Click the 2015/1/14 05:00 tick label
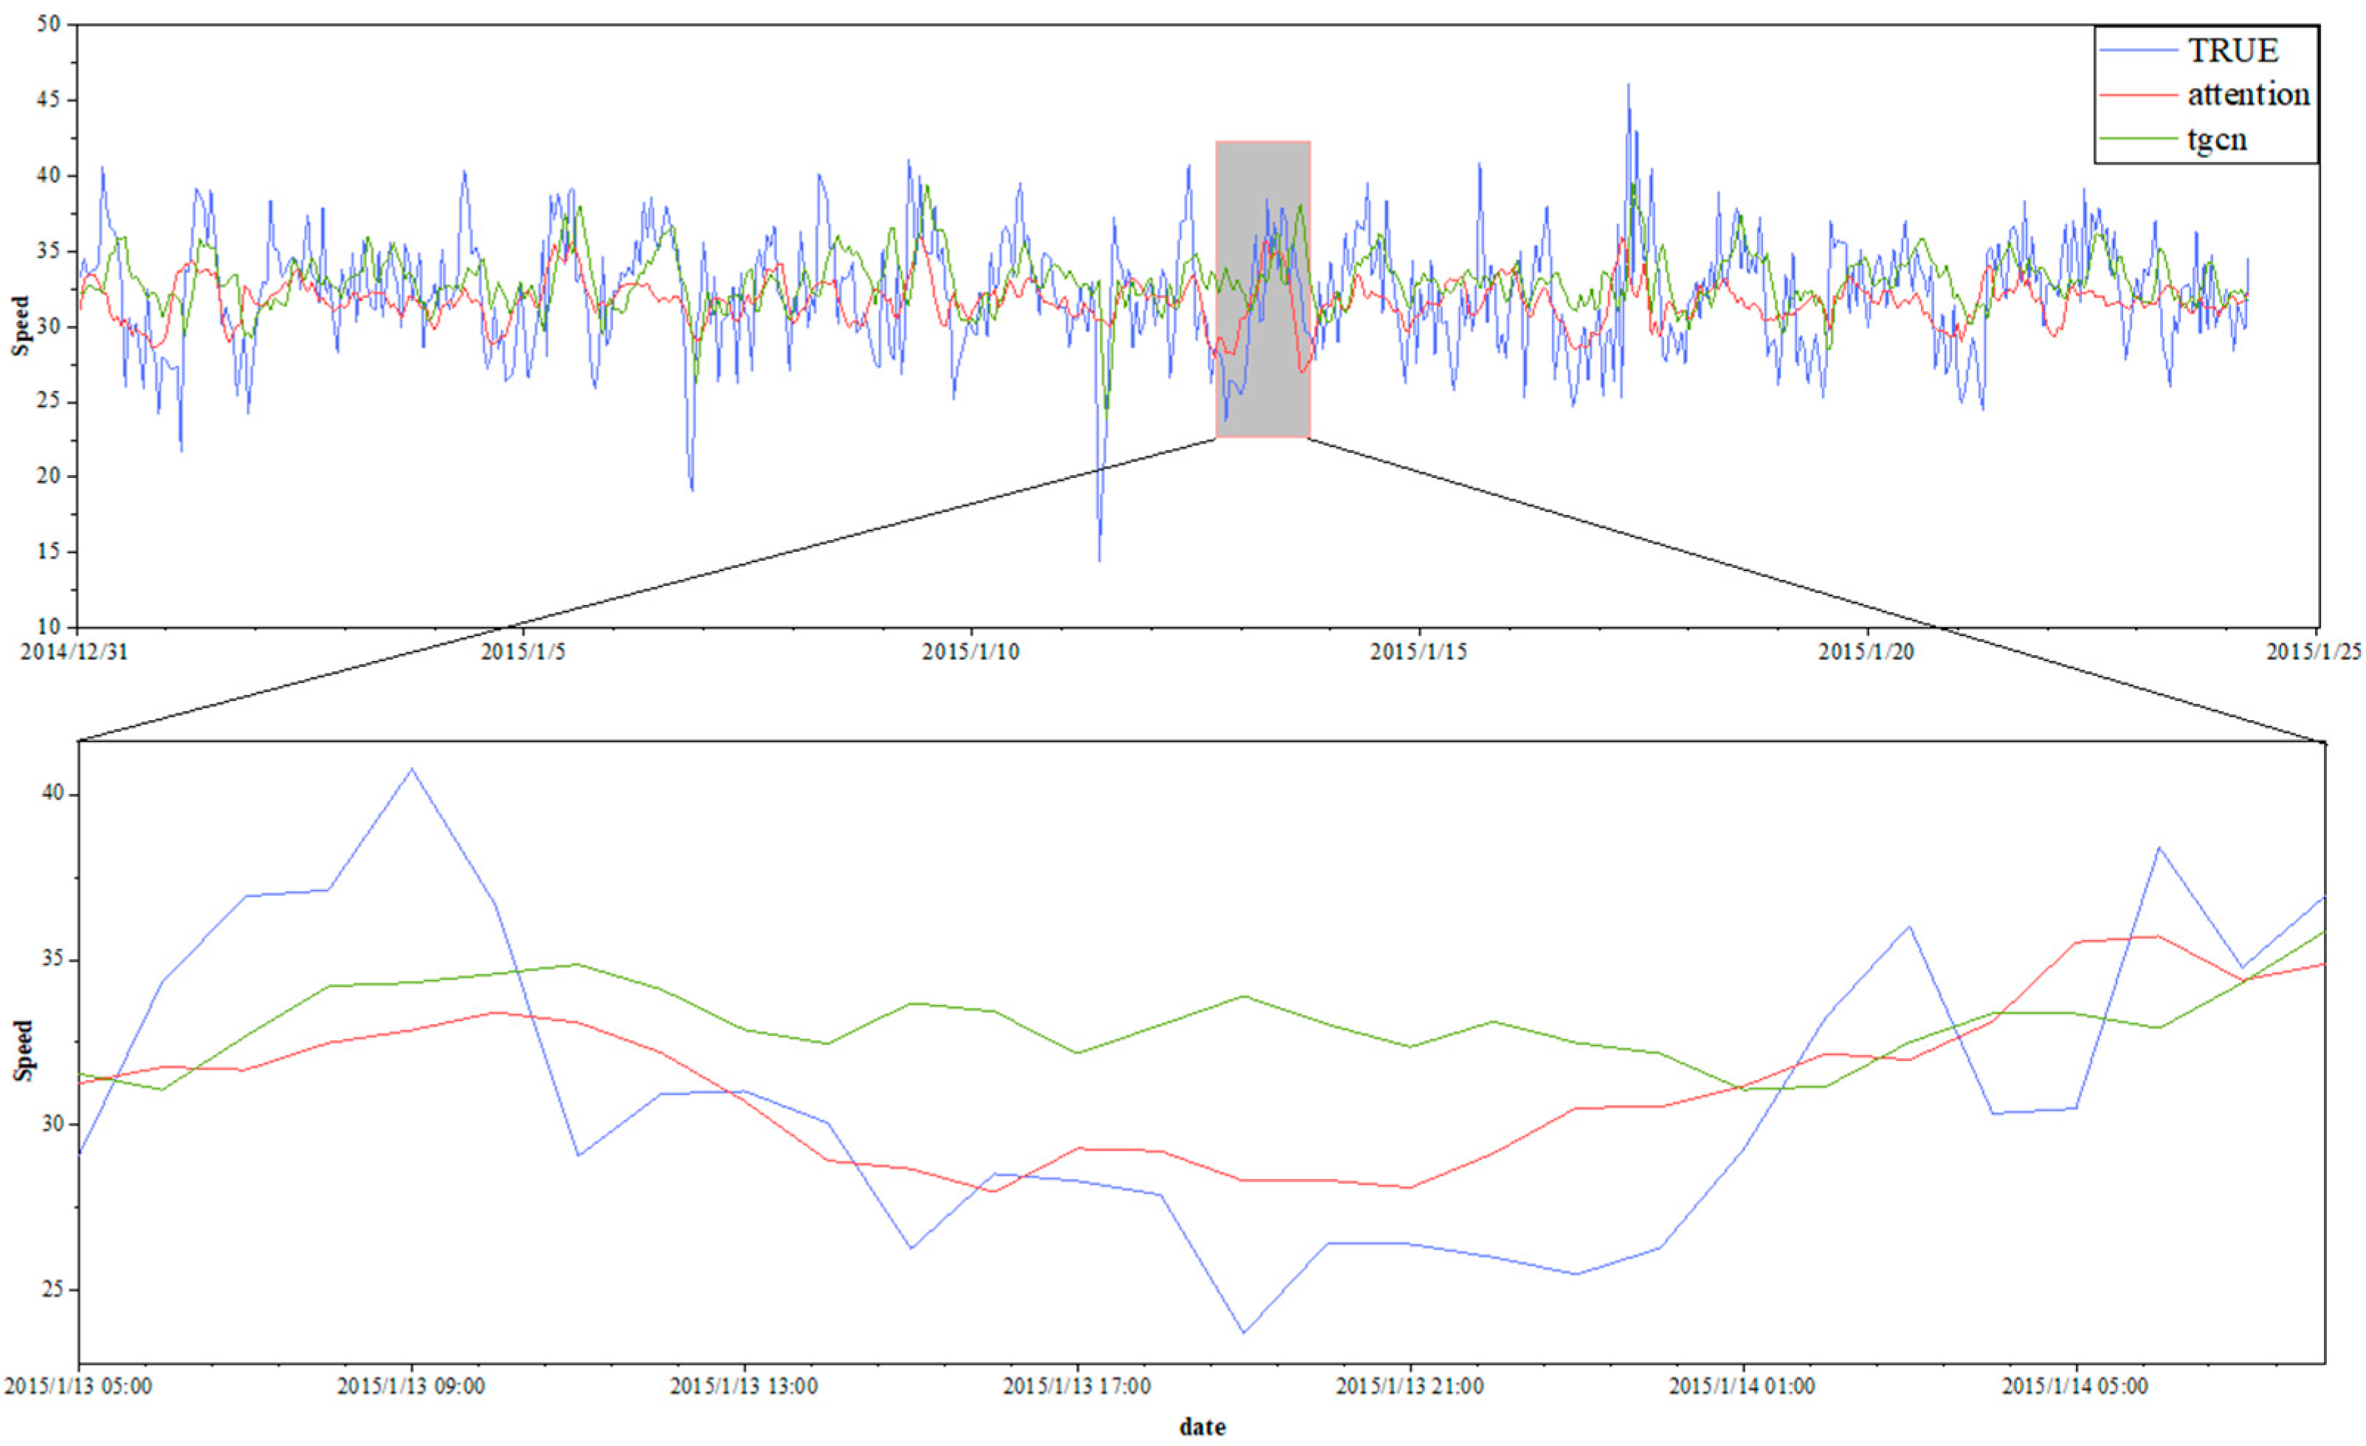 point(2075,1388)
